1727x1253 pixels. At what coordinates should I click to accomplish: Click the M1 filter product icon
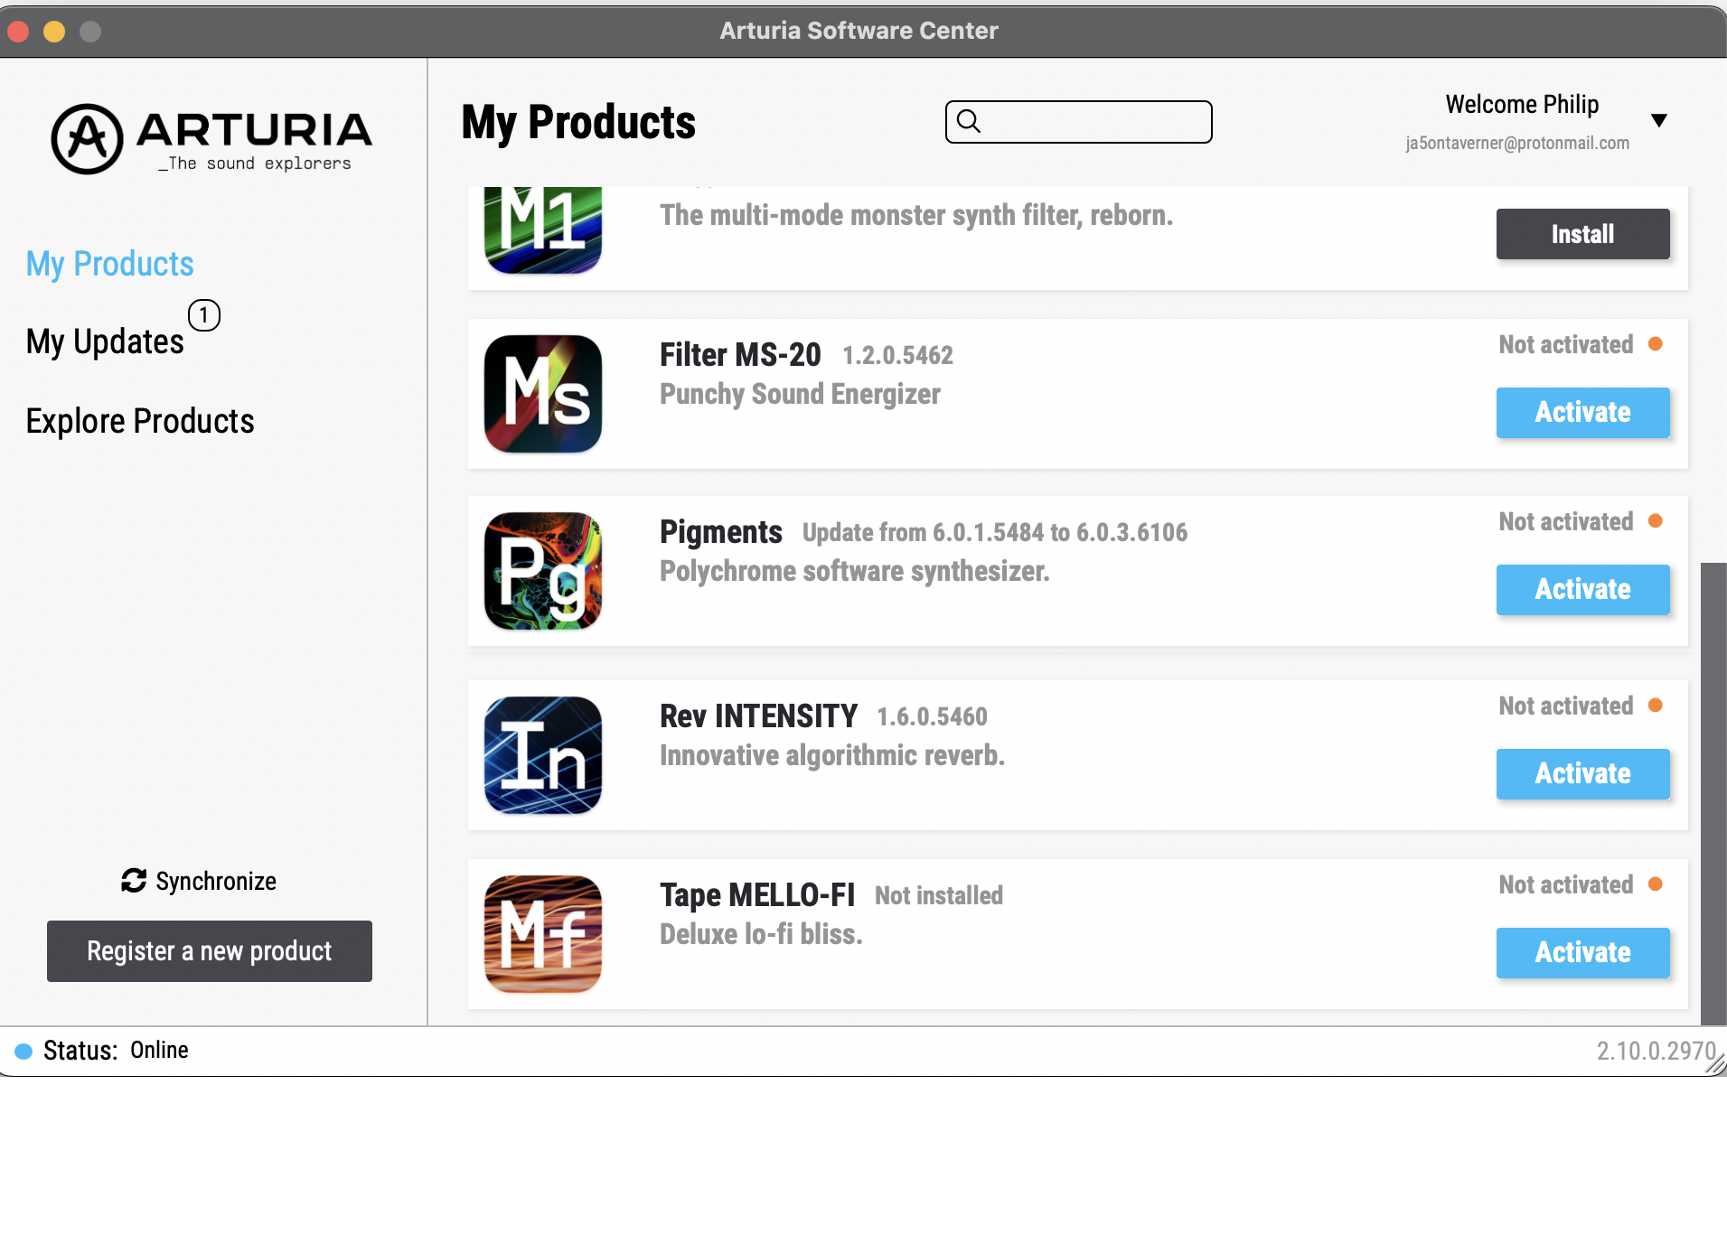pos(543,229)
